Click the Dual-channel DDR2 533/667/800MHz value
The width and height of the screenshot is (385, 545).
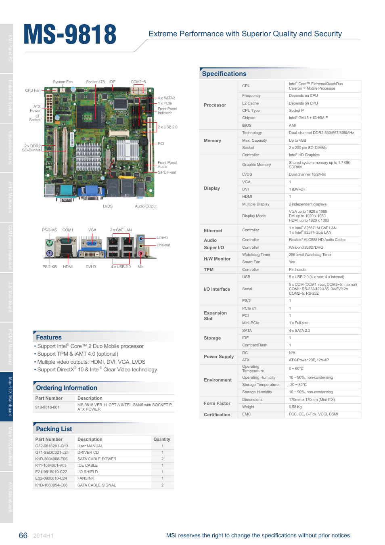321,133
